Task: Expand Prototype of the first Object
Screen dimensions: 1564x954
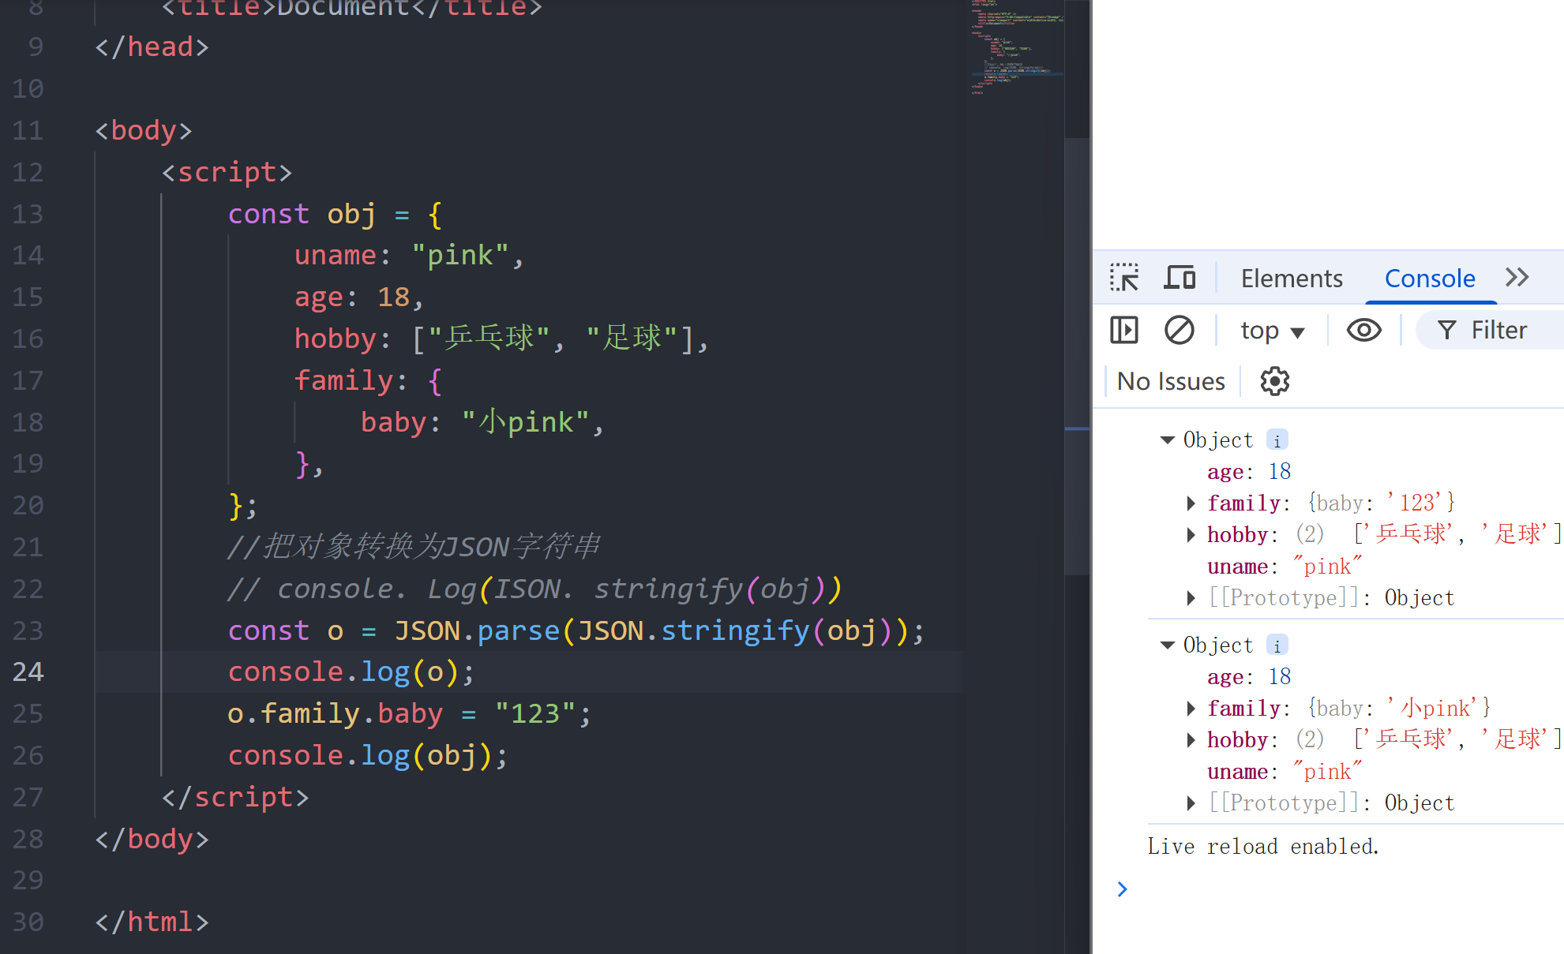Action: tap(1191, 598)
